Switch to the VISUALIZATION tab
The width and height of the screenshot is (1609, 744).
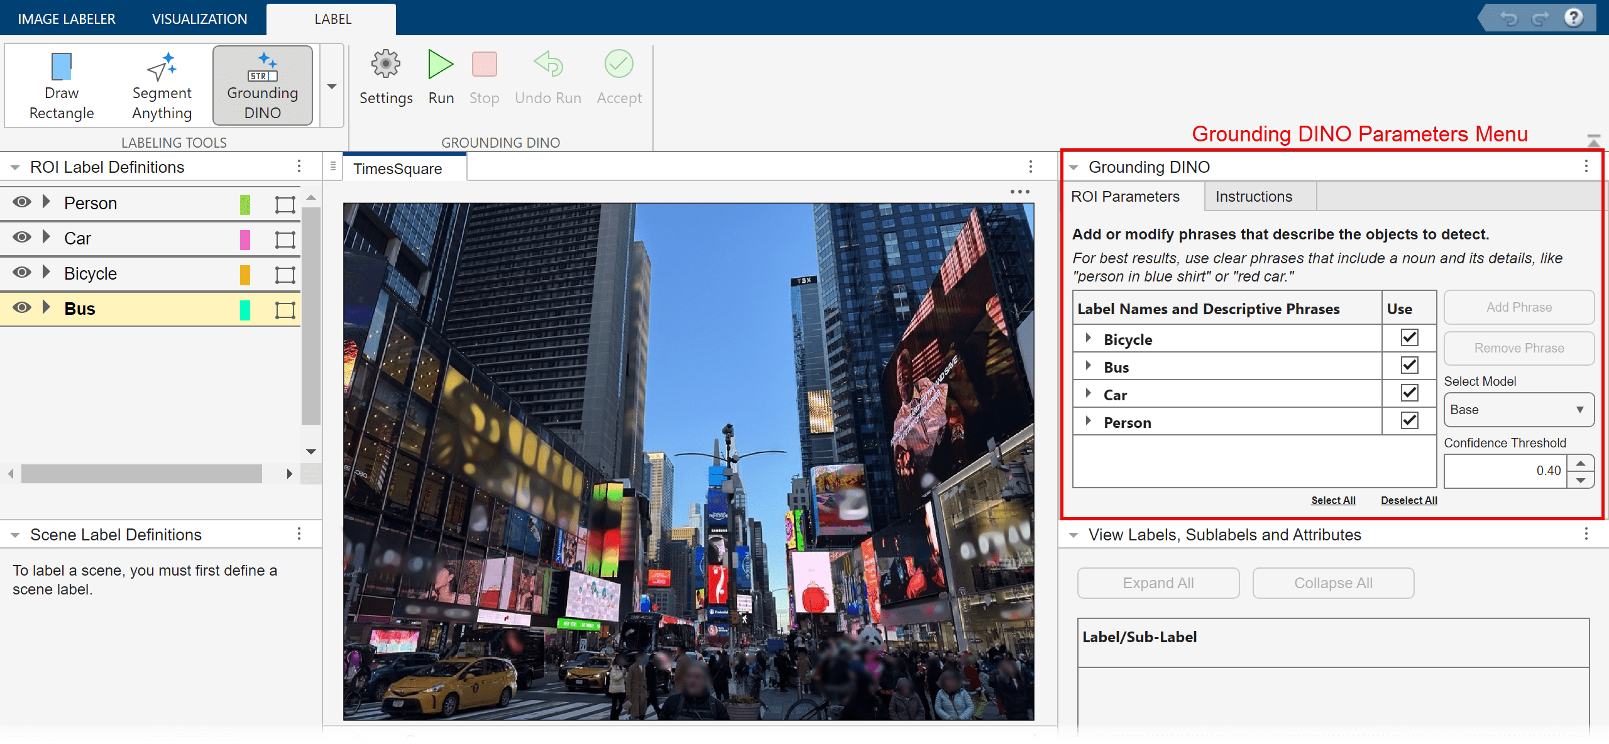coord(199,19)
